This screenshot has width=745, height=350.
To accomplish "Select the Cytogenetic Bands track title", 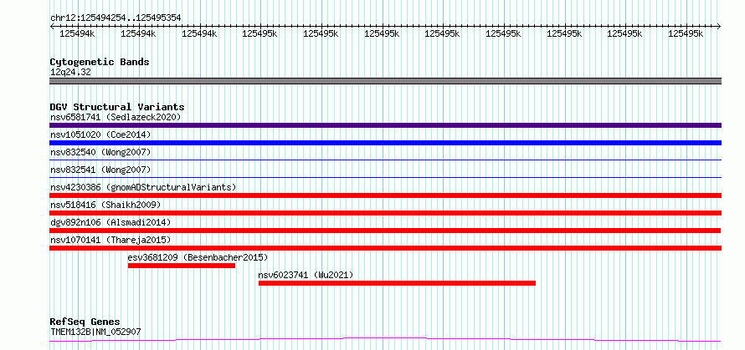I will 100,62.
